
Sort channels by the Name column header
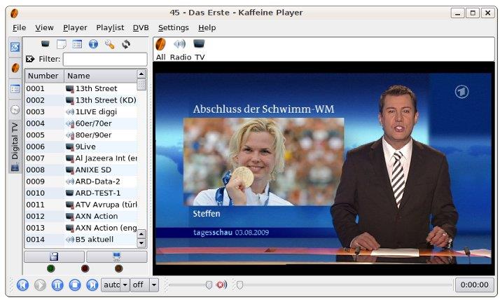100,76
